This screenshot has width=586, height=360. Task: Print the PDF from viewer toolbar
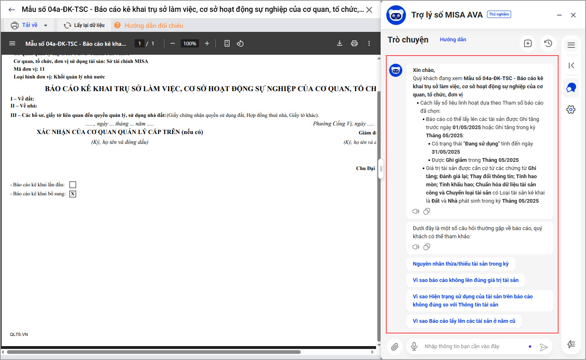click(354, 43)
